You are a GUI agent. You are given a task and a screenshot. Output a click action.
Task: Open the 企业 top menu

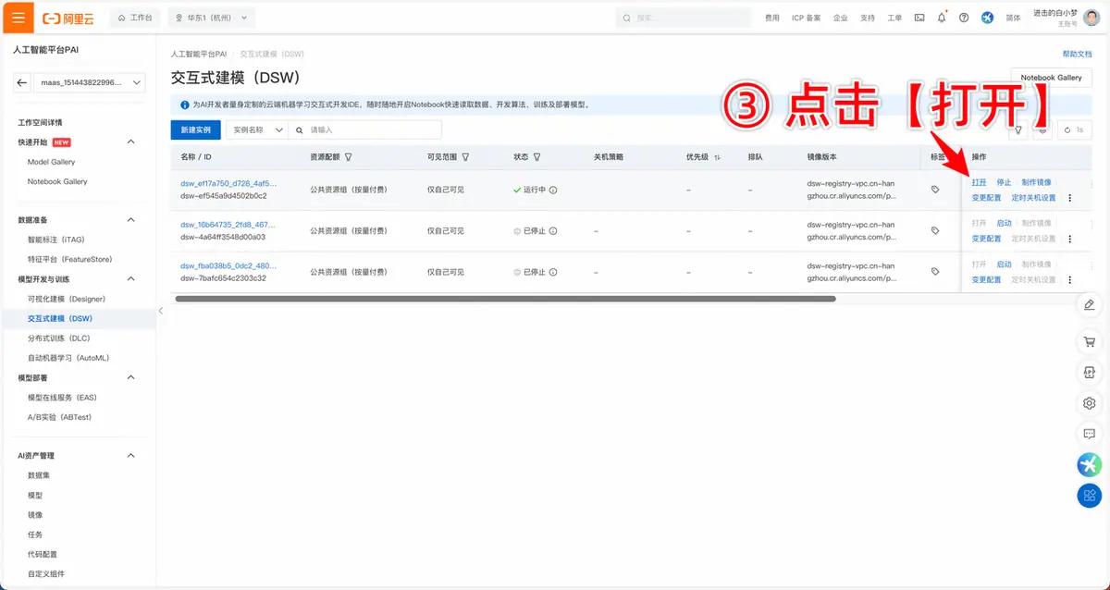tap(840, 18)
